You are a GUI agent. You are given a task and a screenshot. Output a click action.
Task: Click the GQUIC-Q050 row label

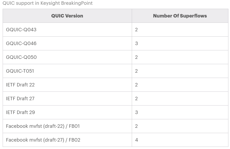[21, 57]
